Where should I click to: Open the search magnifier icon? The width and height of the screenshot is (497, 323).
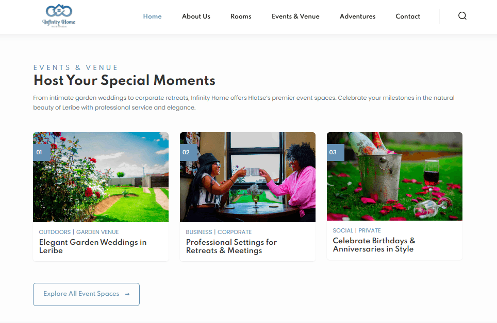coord(462,16)
